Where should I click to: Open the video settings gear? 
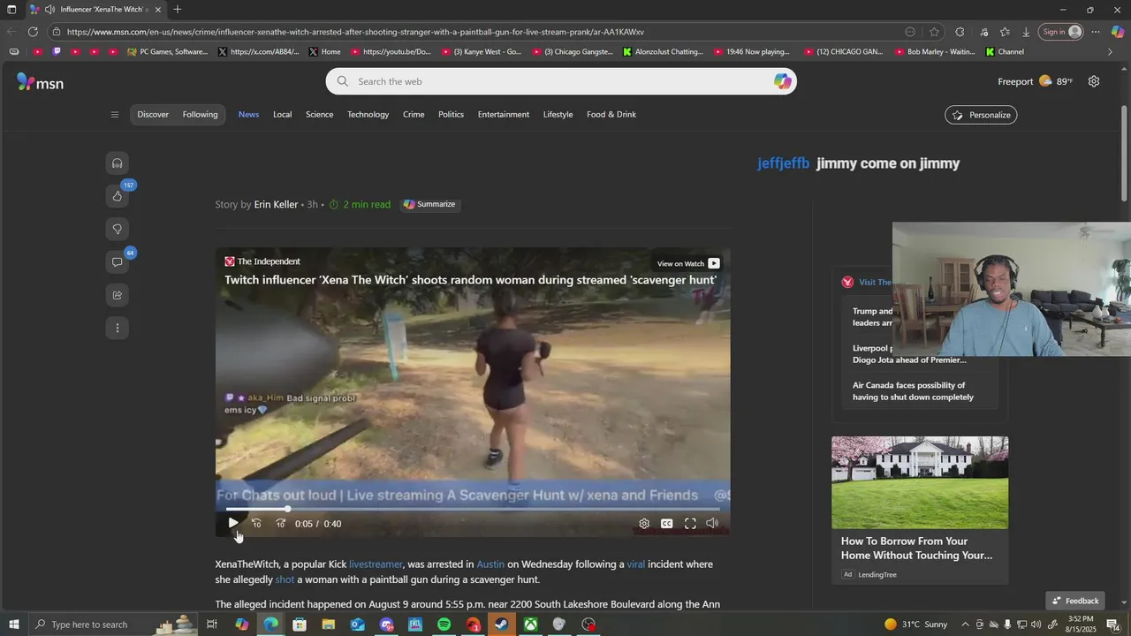click(x=644, y=524)
